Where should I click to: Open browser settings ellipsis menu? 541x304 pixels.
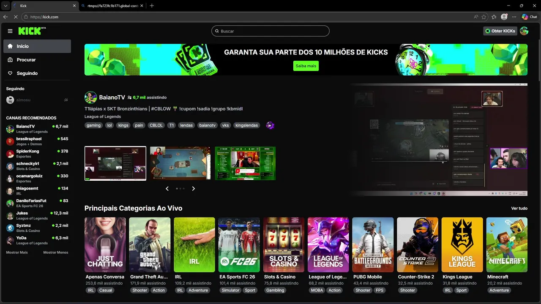[514, 17]
